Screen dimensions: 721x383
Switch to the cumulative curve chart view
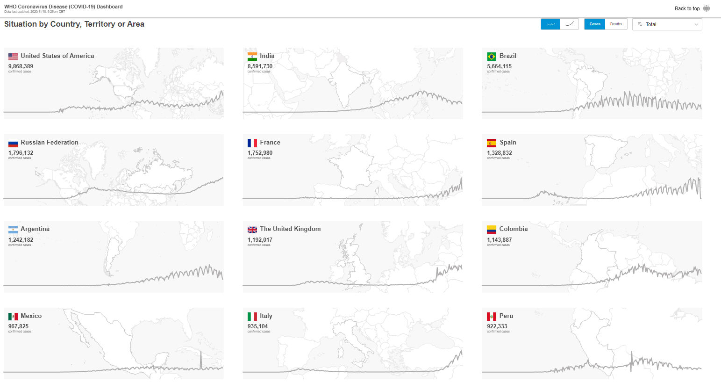(x=570, y=24)
